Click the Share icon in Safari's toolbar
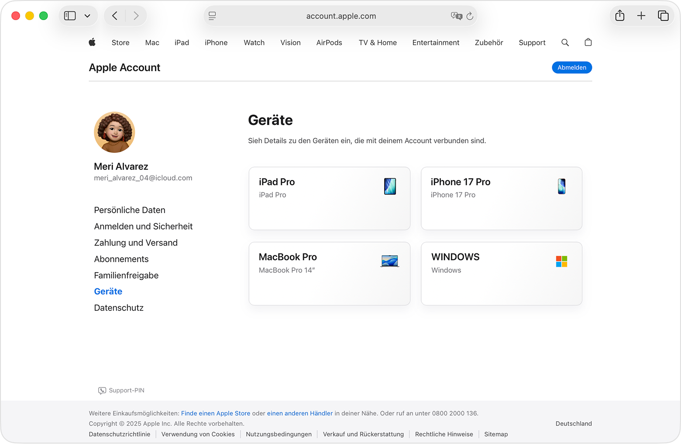This screenshot has width=681, height=444. (x=619, y=15)
